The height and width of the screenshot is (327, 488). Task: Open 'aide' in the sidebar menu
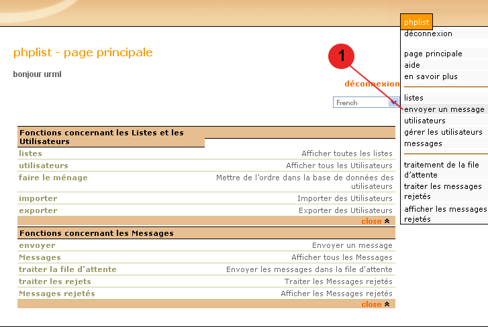coord(412,65)
